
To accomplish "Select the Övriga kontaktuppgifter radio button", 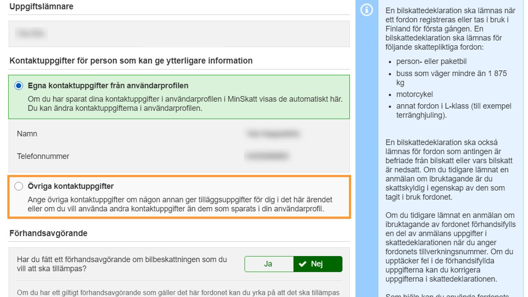I will pyautogui.click(x=18, y=187).
